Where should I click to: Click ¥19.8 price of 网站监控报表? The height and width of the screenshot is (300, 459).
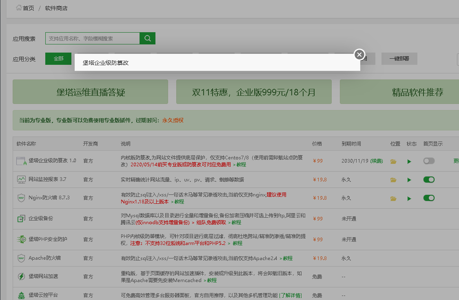(x=319, y=179)
